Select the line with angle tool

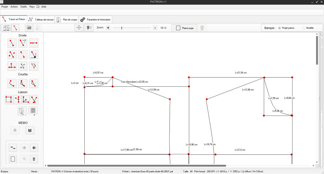tap(23, 43)
